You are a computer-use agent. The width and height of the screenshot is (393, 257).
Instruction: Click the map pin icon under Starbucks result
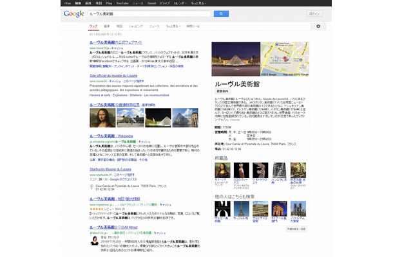coord(91,187)
